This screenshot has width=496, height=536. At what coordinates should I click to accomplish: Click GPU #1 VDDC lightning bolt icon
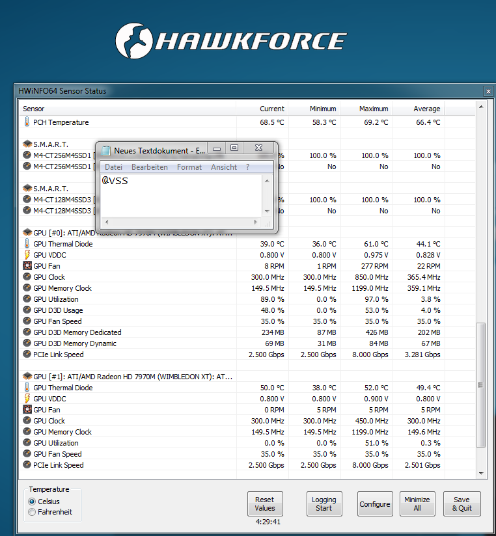pos(27,398)
